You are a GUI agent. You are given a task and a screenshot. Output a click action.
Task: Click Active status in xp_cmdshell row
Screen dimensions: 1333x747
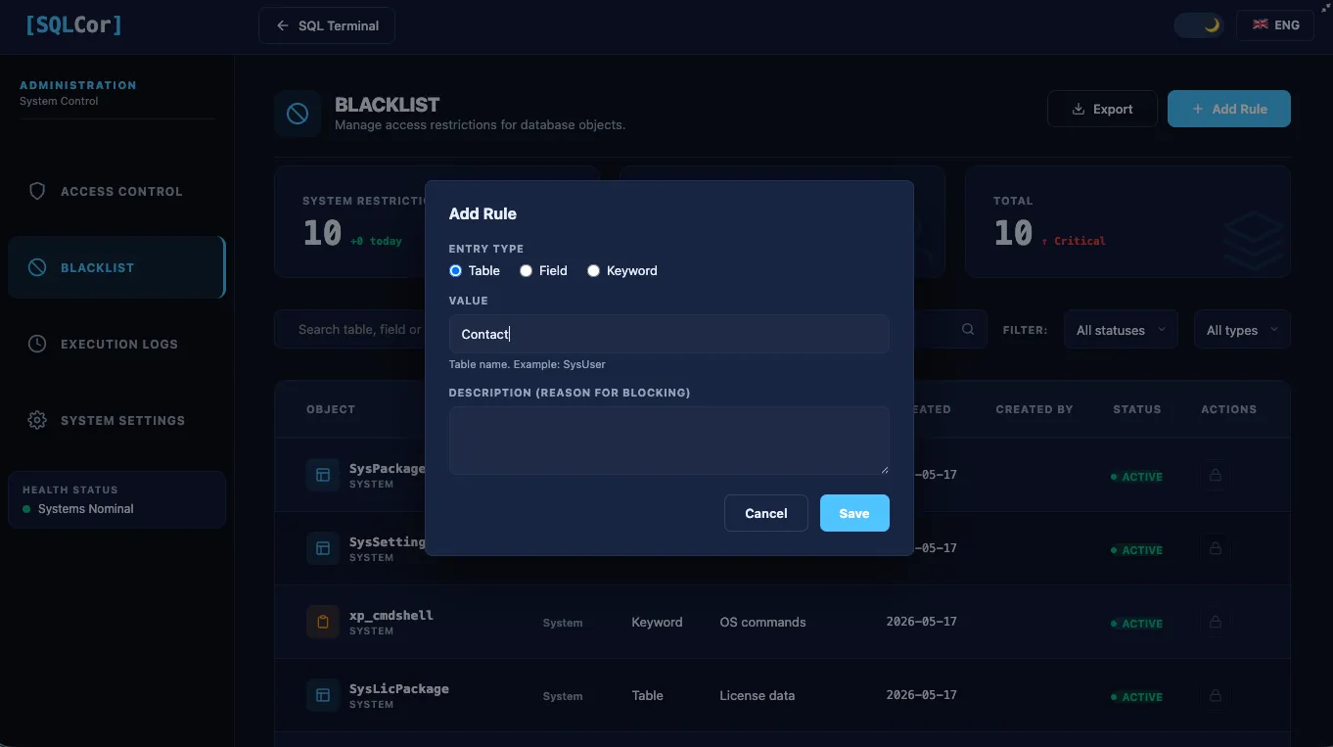[x=1136, y=624]
